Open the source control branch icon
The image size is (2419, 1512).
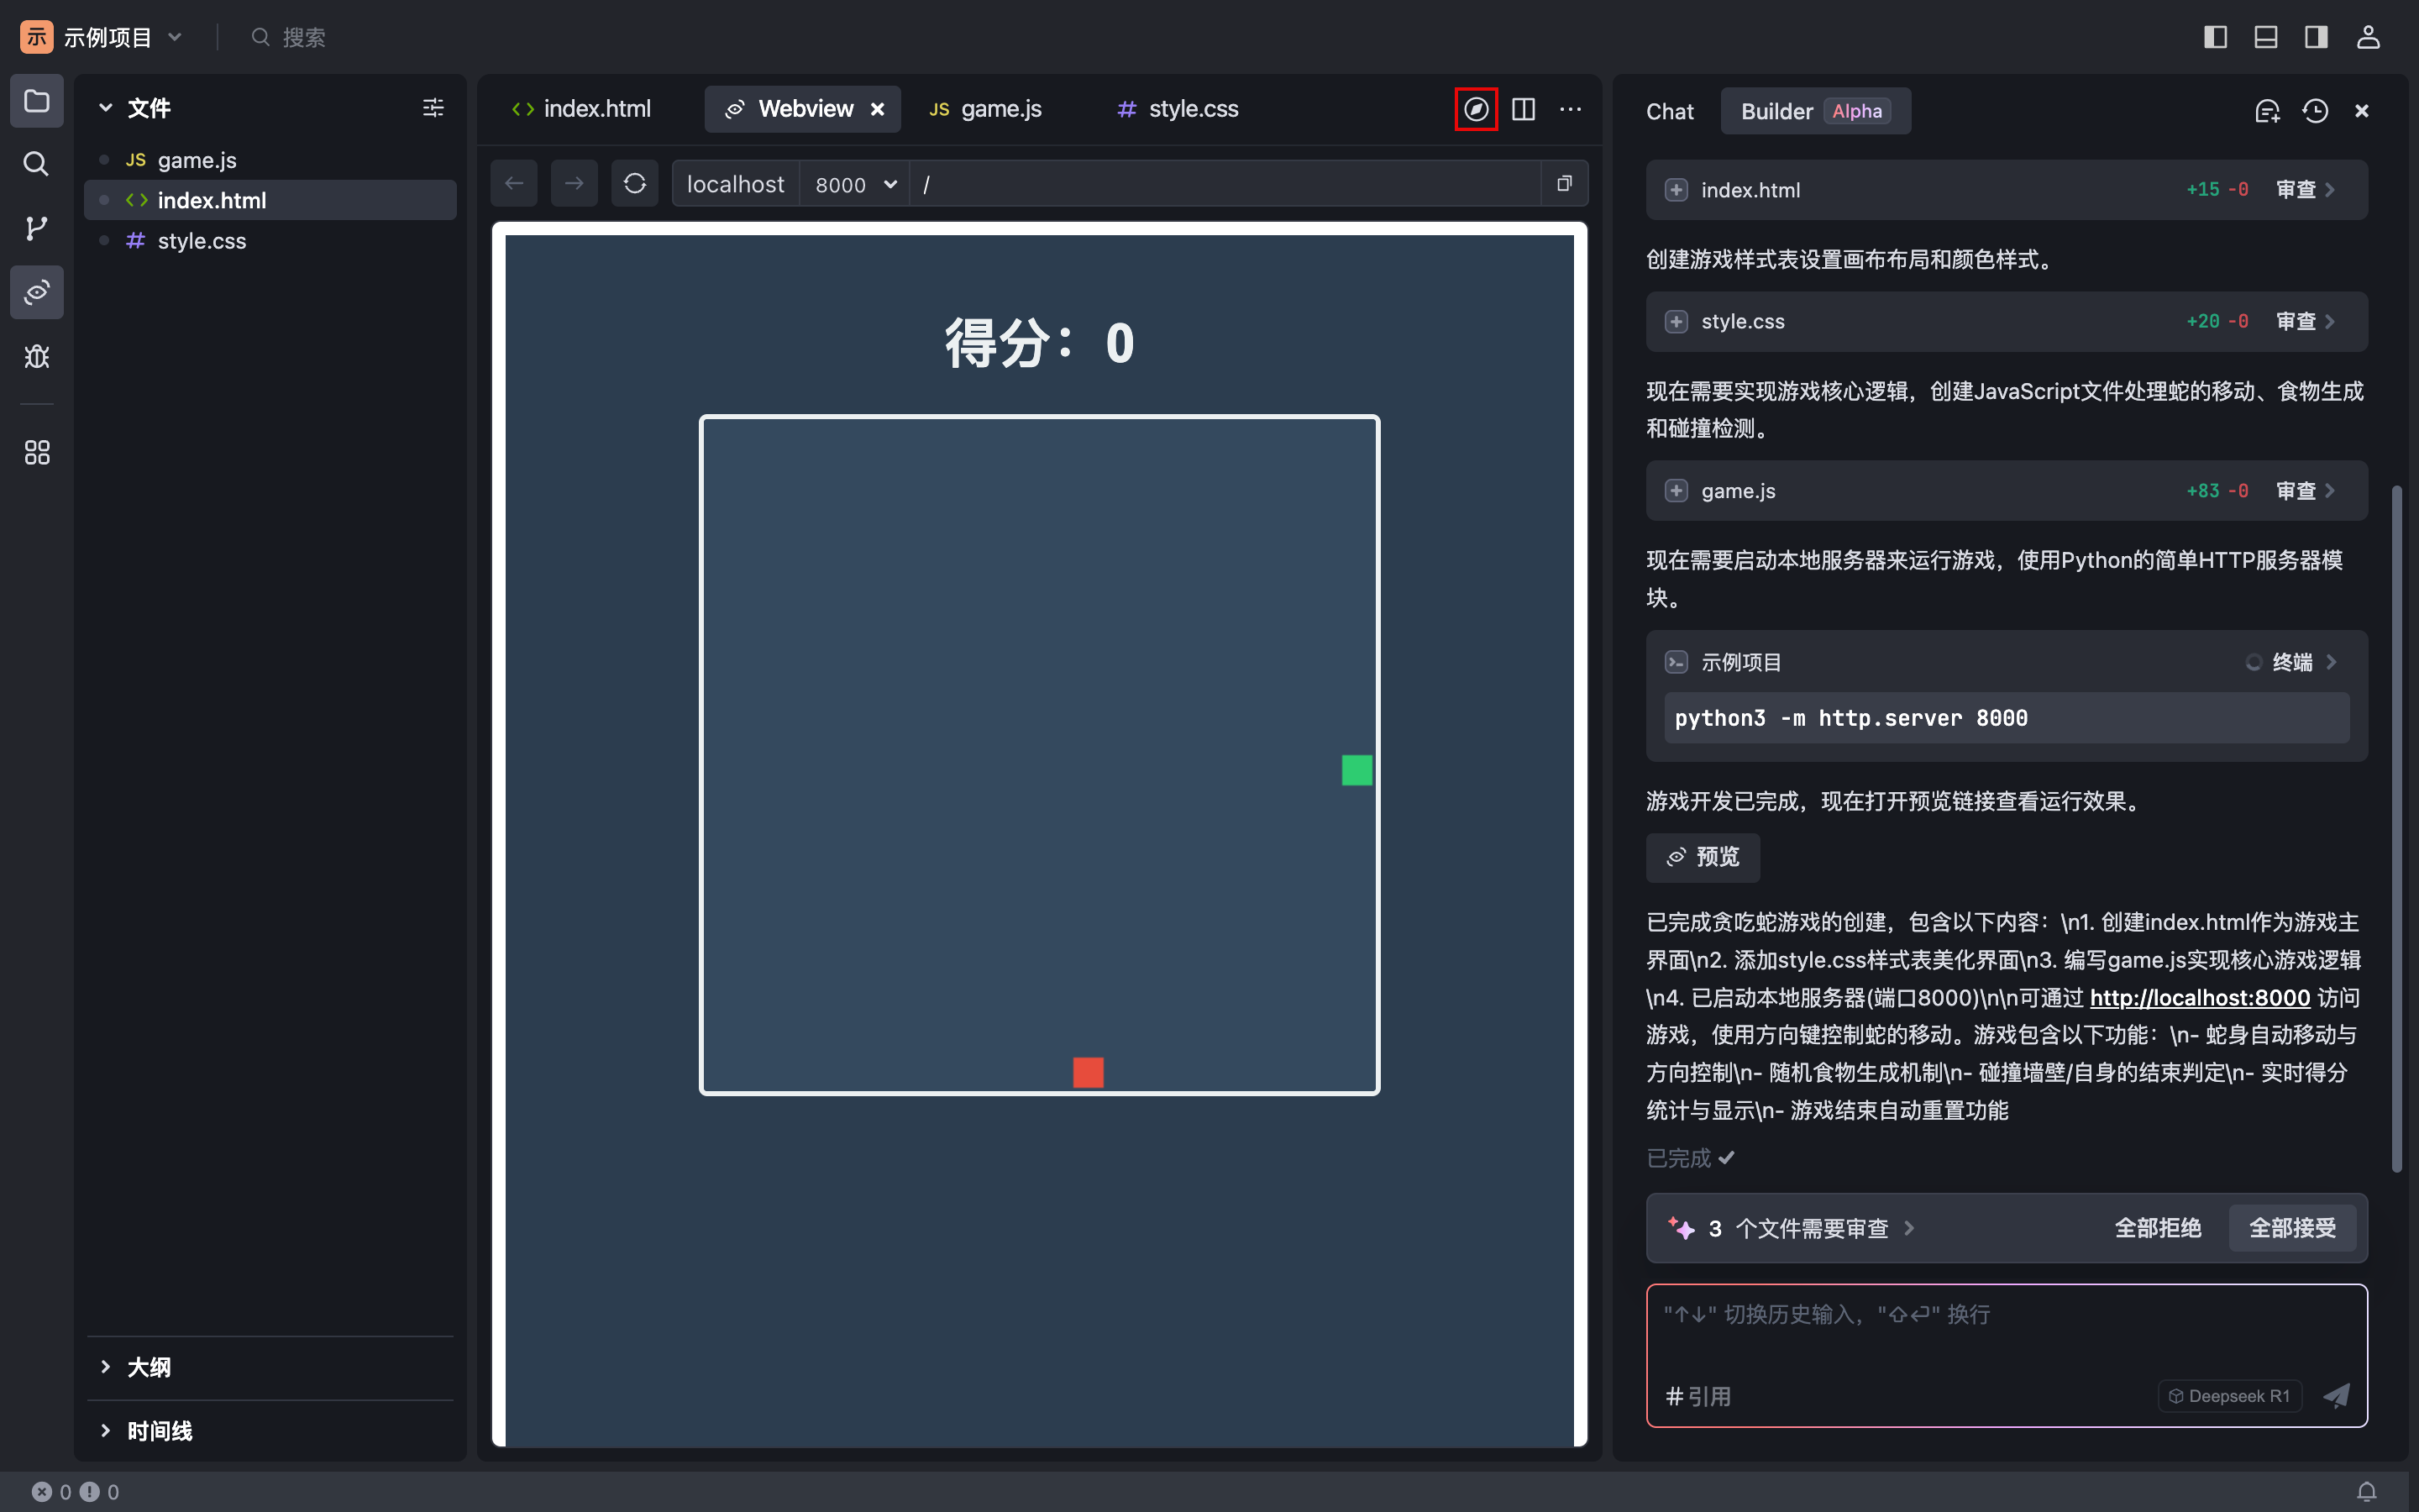pos(37,228)
